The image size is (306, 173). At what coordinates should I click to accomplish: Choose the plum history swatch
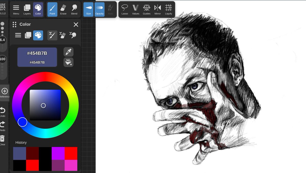tap(58, 165)
